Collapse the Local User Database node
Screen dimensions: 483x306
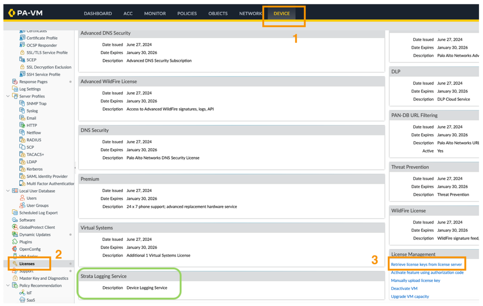tap(8, 191)
